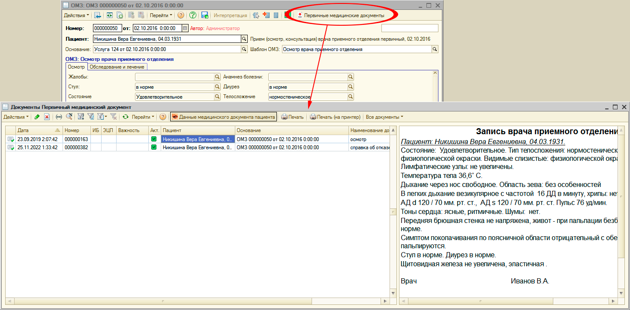Select справка об отказе cell
Screen dimensions: 630x310
369,147
